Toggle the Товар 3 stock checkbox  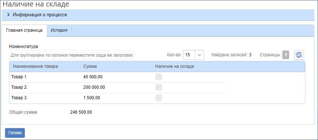(x=159, y=98)
